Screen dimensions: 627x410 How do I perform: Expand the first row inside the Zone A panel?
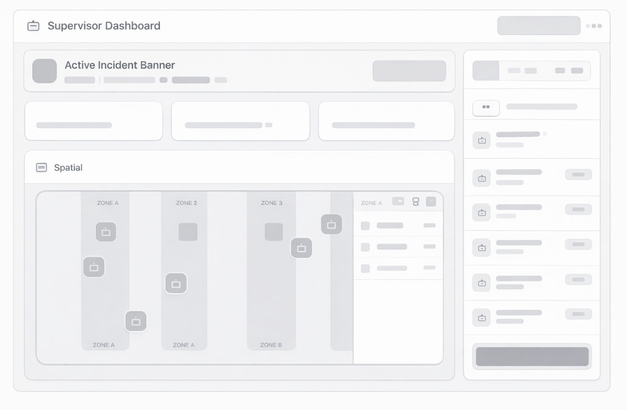tap(398, 225)
